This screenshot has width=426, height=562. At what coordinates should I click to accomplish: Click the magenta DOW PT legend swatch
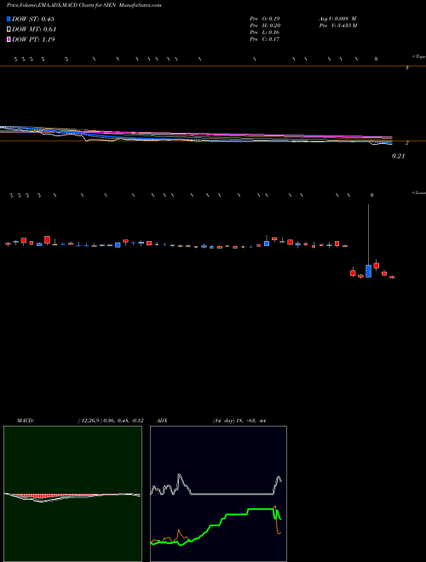(9, 39)
